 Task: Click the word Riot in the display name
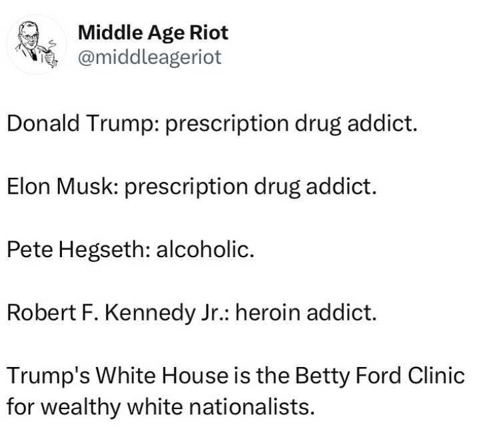point(209,33)
